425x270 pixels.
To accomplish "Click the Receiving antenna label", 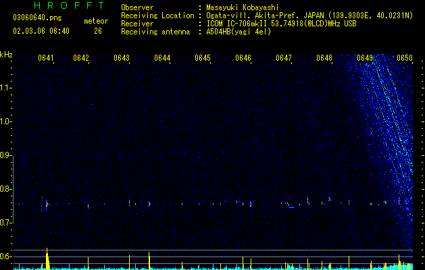I will (x=155, y=32).
